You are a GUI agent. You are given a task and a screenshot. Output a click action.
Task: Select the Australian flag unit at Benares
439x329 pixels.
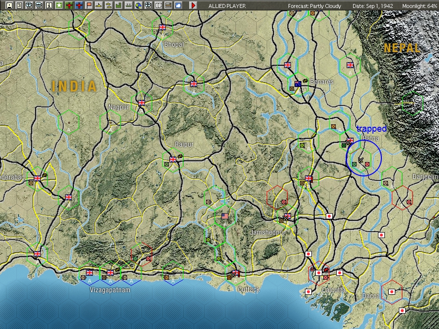pos(298,84)
